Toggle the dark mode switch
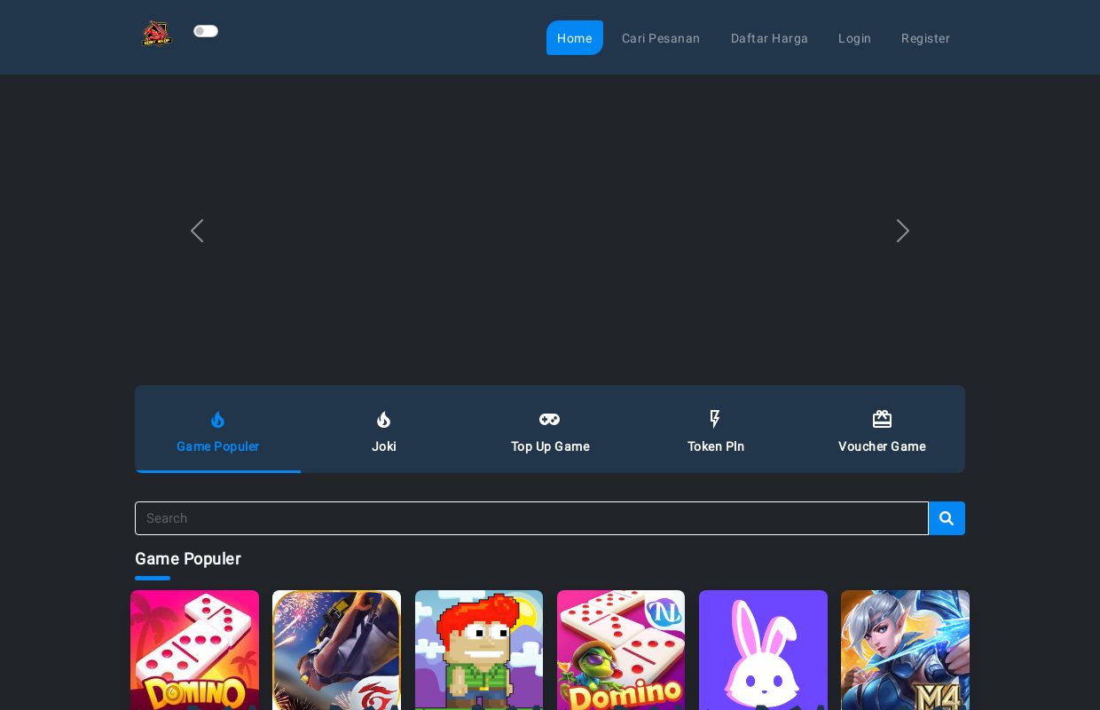Image resolution: width=1100 pixels, height=710 pixels. pyautogui.click(x=206, y=31)
